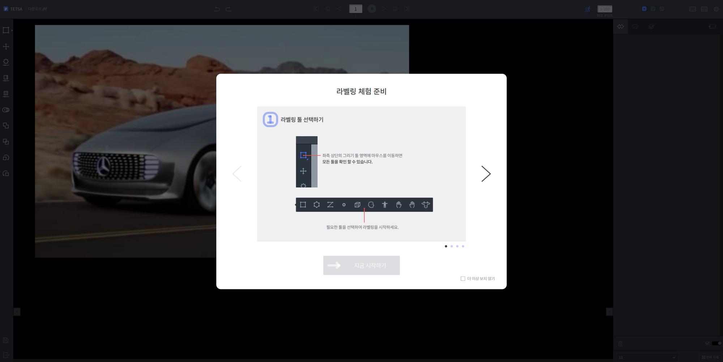Click the exit icon at bottom left

coord(6,355)
